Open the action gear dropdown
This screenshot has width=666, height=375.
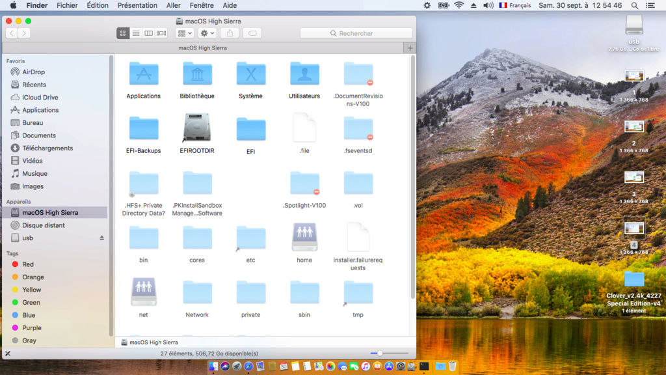(207, 33)
